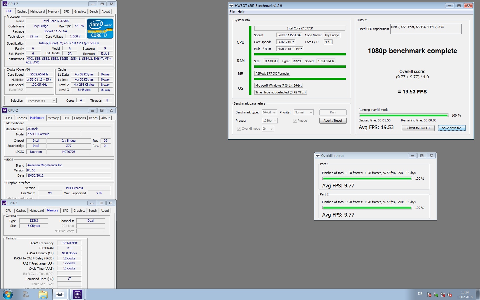This screenshot has height=300, width=480.
Task: Toggle the Overkill mode checkbox
Action: (239, 129)
